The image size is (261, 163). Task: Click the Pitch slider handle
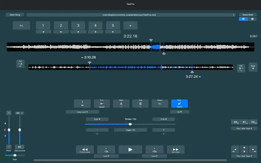(9, 130)
